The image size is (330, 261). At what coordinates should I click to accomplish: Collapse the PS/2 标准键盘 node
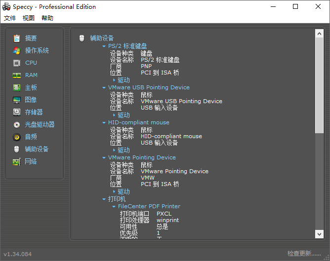click(104, 46)
